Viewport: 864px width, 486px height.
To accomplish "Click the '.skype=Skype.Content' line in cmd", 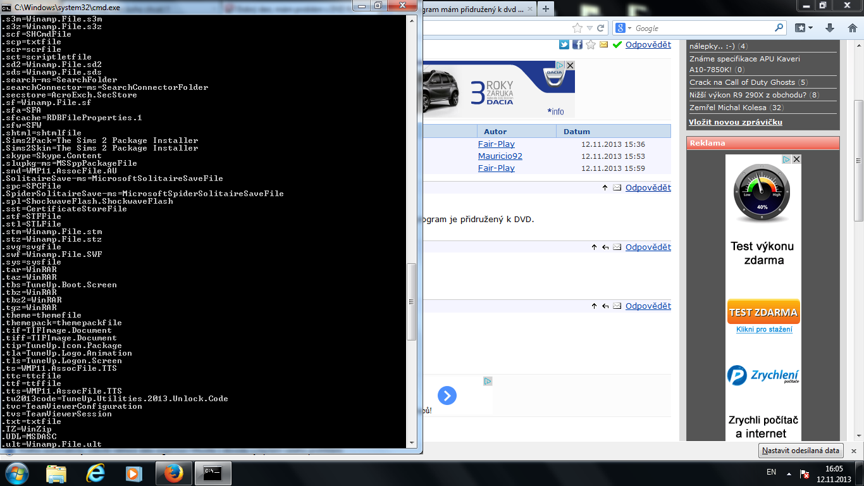I will coord(51,156).
